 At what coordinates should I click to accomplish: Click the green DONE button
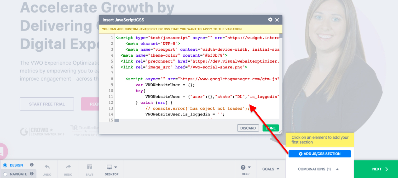click(270, 128)
